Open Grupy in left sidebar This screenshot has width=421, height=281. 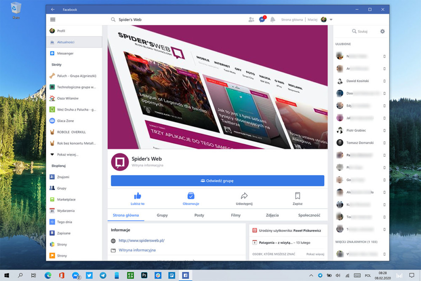(x=74, y=188)
